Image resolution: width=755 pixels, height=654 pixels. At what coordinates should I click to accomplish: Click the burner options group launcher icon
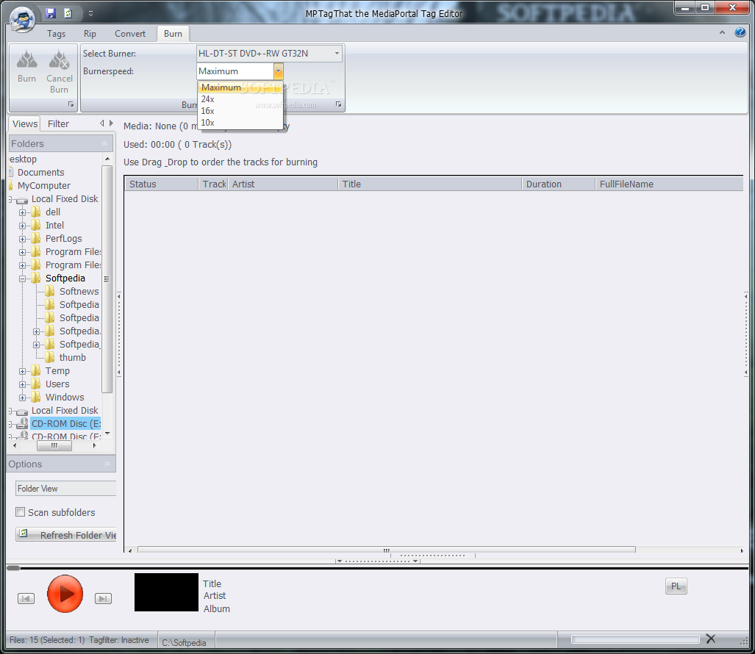pyautogui.click(x=338, y=104)
